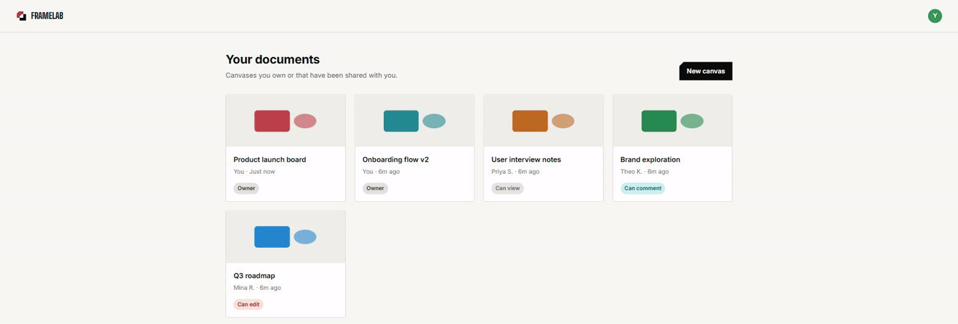
Task: Click 'You · Just now' text
Action: pos(254,172)
